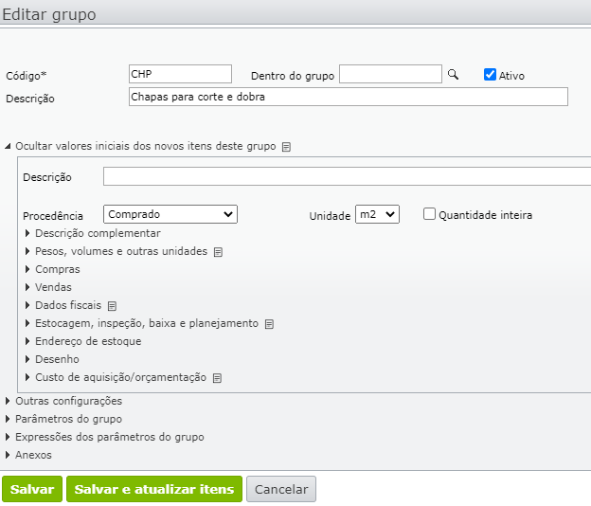
Task: Expand the Dados fiscais section
Action: pyautogui.click(x=63, y=305)
